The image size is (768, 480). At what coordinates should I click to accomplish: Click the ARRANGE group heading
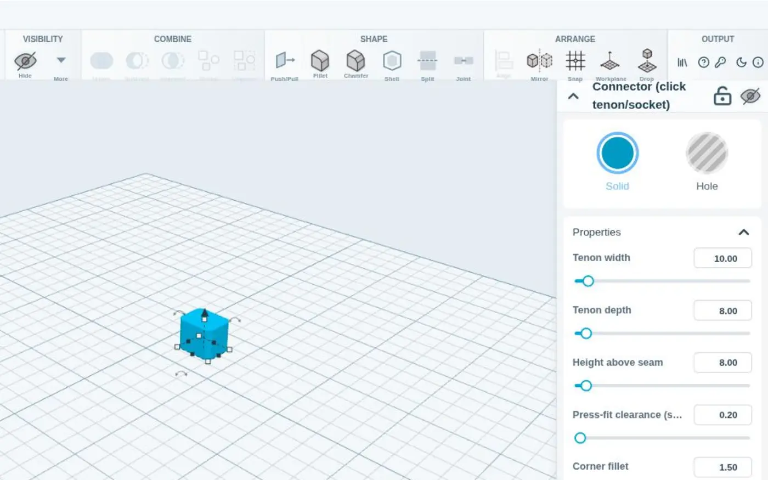[575, 39]
